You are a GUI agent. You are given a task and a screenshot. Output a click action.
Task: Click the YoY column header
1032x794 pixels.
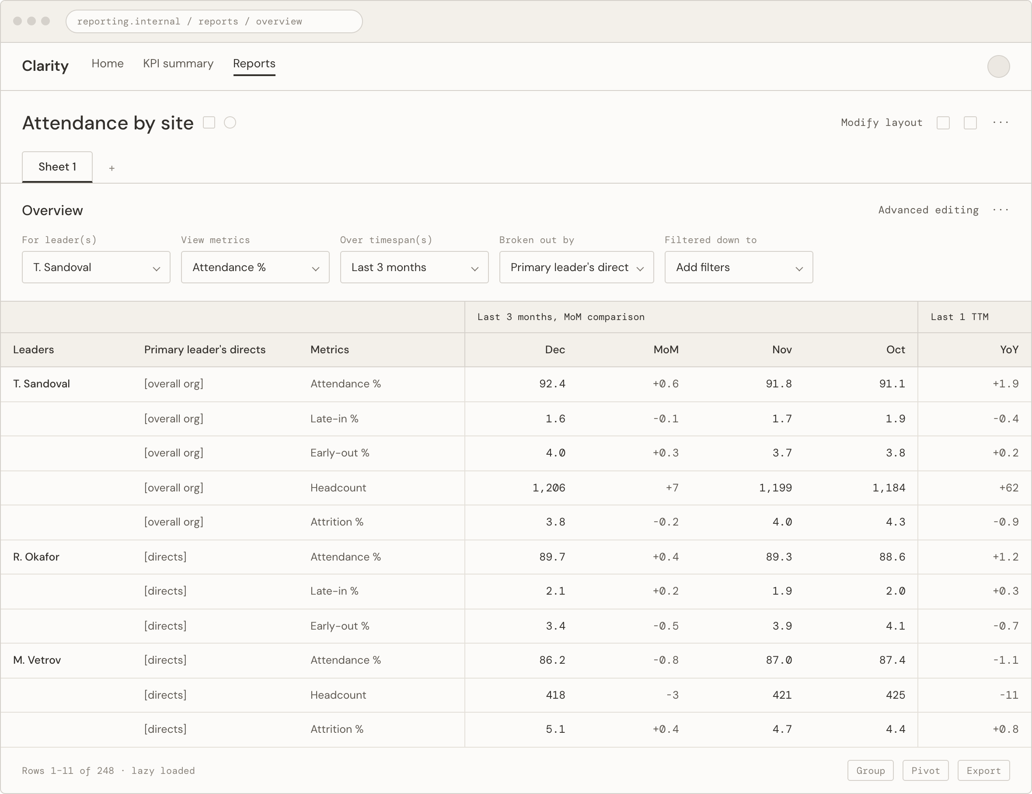click(1009, 349)
